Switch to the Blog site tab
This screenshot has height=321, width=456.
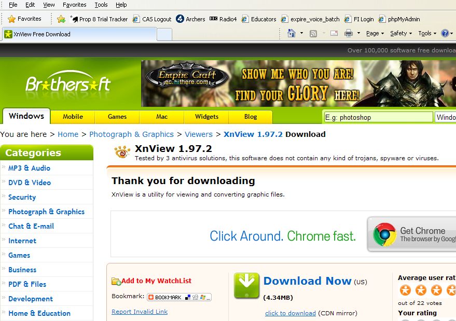click(251, 117)
